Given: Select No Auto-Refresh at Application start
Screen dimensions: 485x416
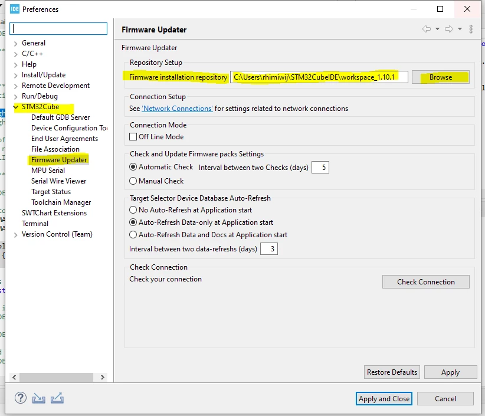Looking at the screenshot, I should point(133,210).
